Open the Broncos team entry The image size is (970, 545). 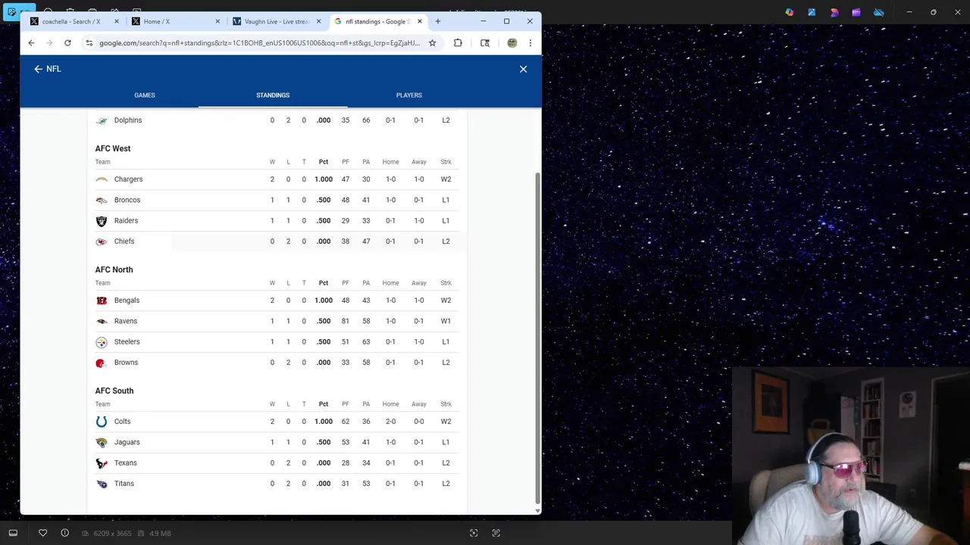click(127, 200)
